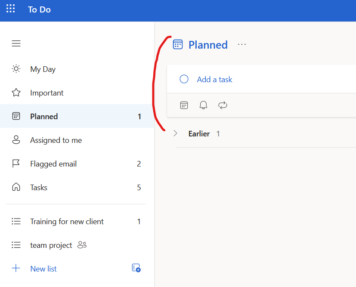
Task: Open Training for new client list
Action: tap(77, 221)
